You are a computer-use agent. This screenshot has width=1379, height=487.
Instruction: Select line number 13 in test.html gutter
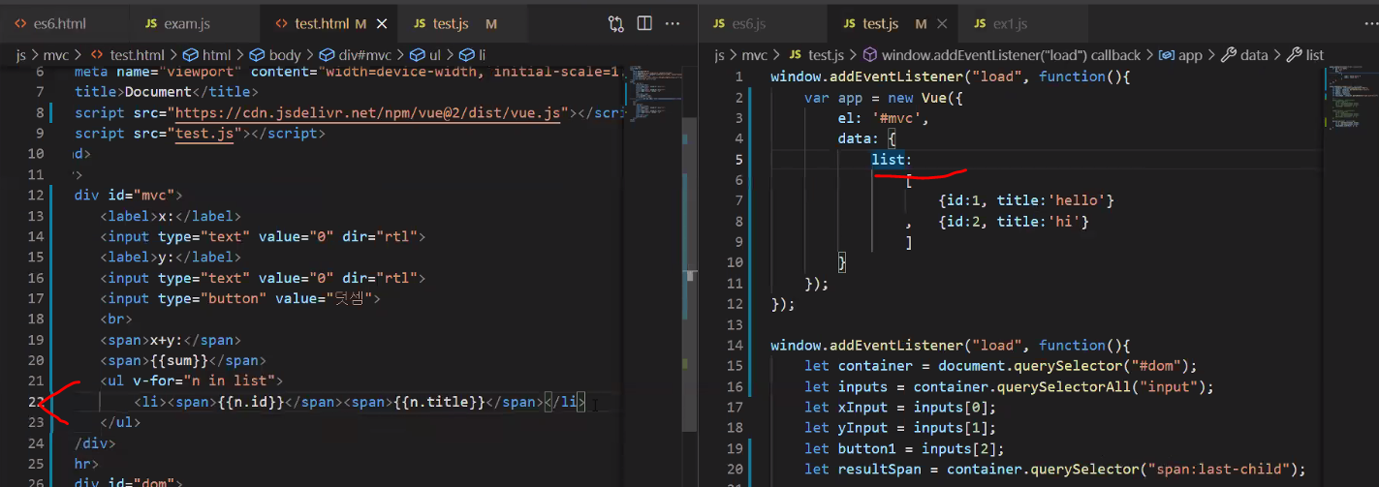coord(34,216)
